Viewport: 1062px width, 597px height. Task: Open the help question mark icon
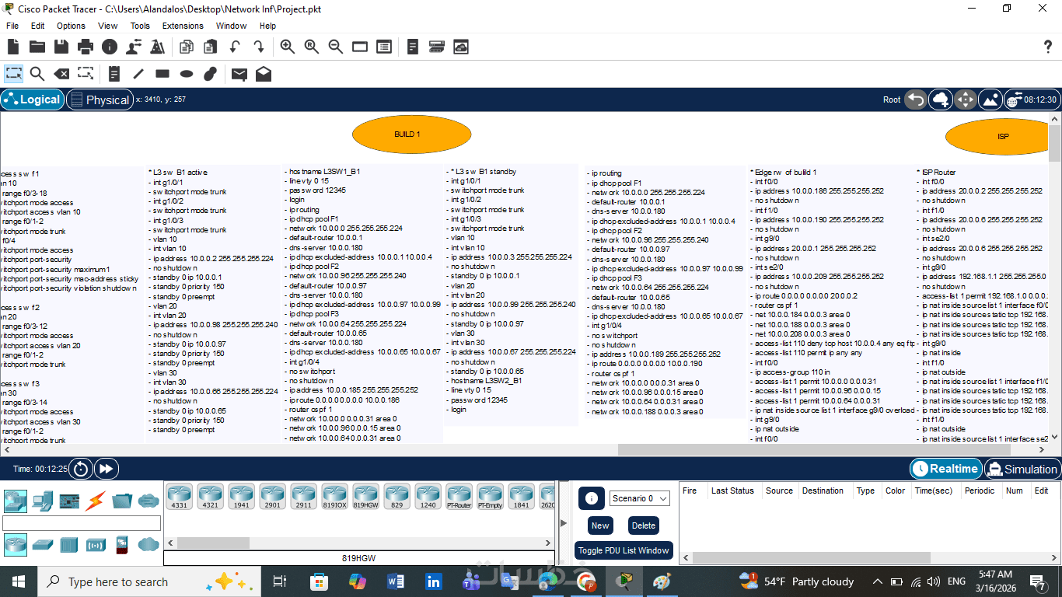pyautogui.click(x=1047, y=47)
